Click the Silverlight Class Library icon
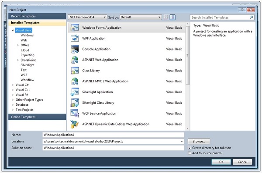This screenshot has height=173, width=262. coord(75,102)
